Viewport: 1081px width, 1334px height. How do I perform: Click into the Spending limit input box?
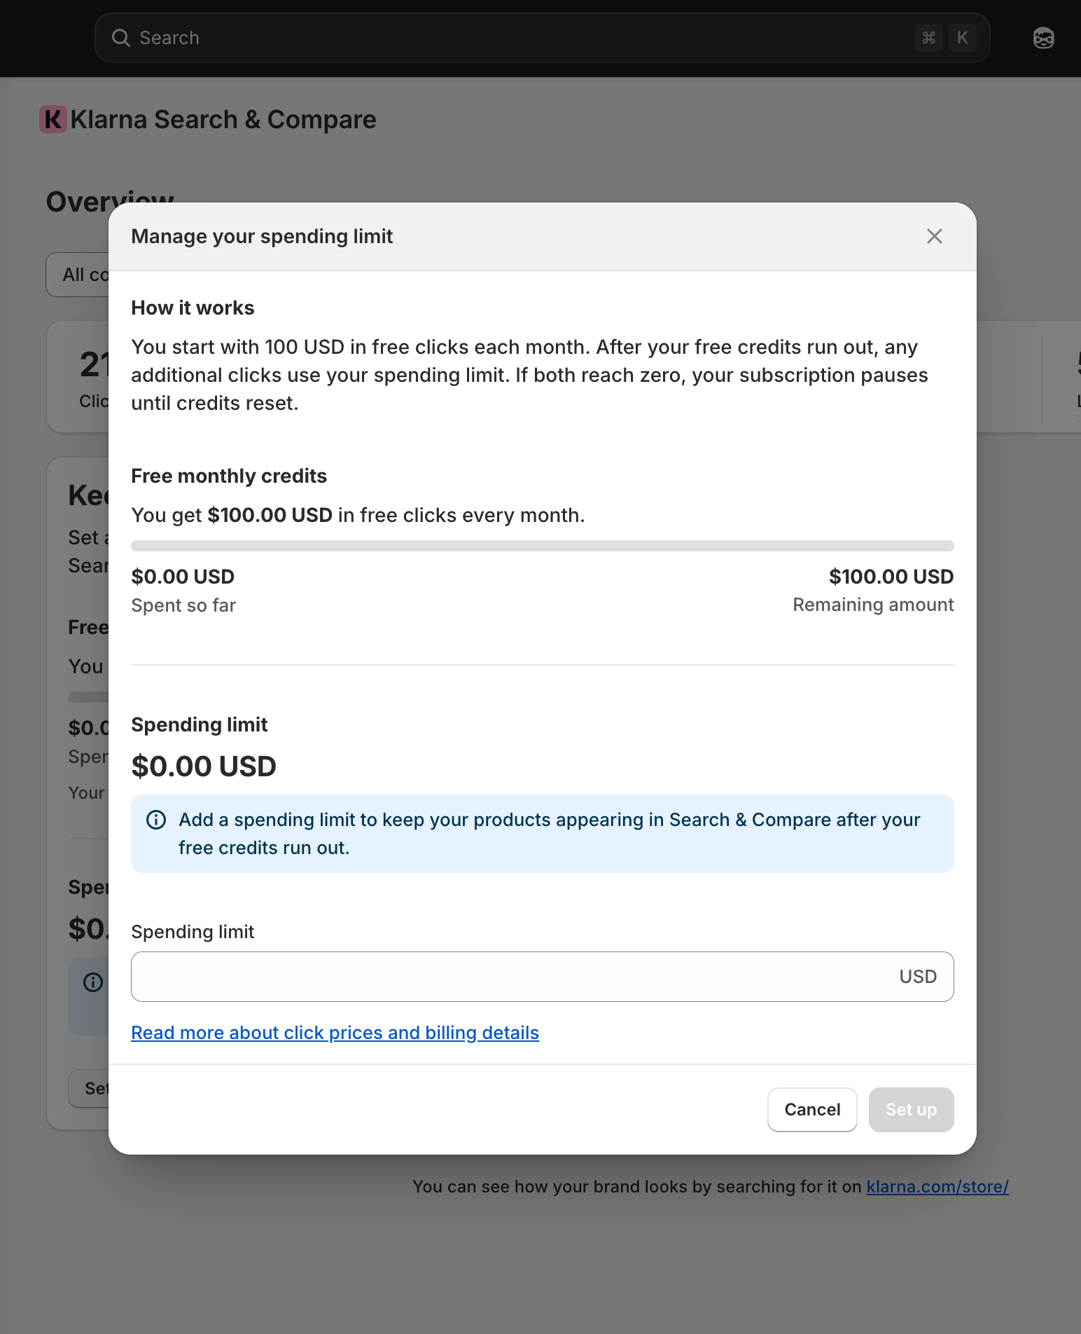[x=511, y=977]
